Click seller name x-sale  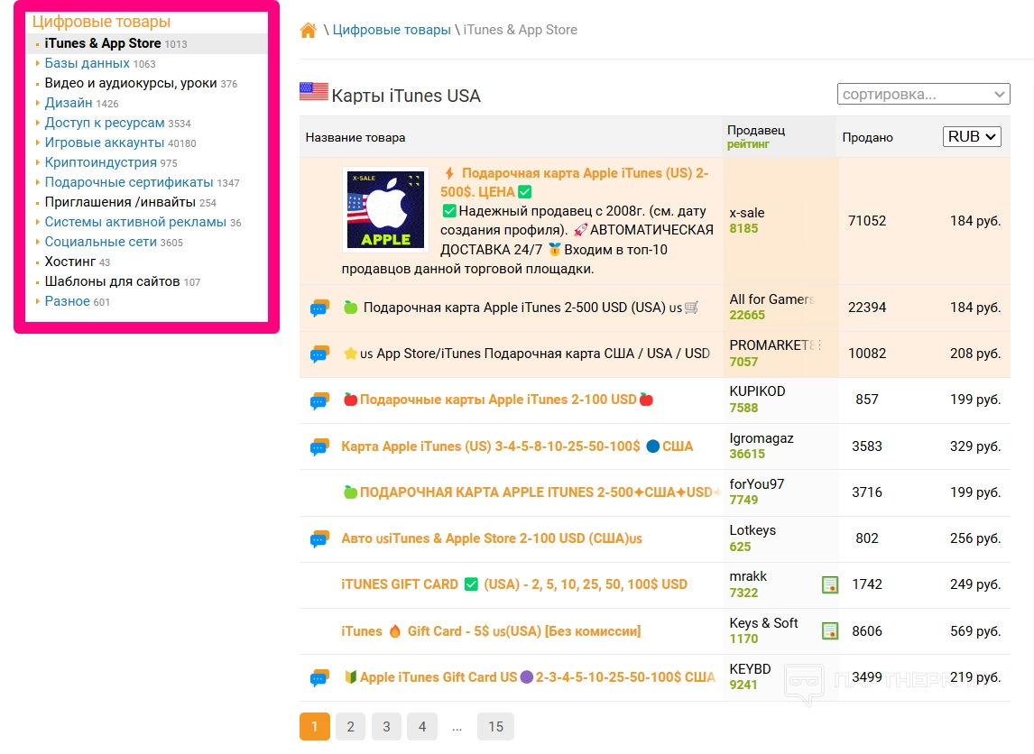tap(746, 213)
